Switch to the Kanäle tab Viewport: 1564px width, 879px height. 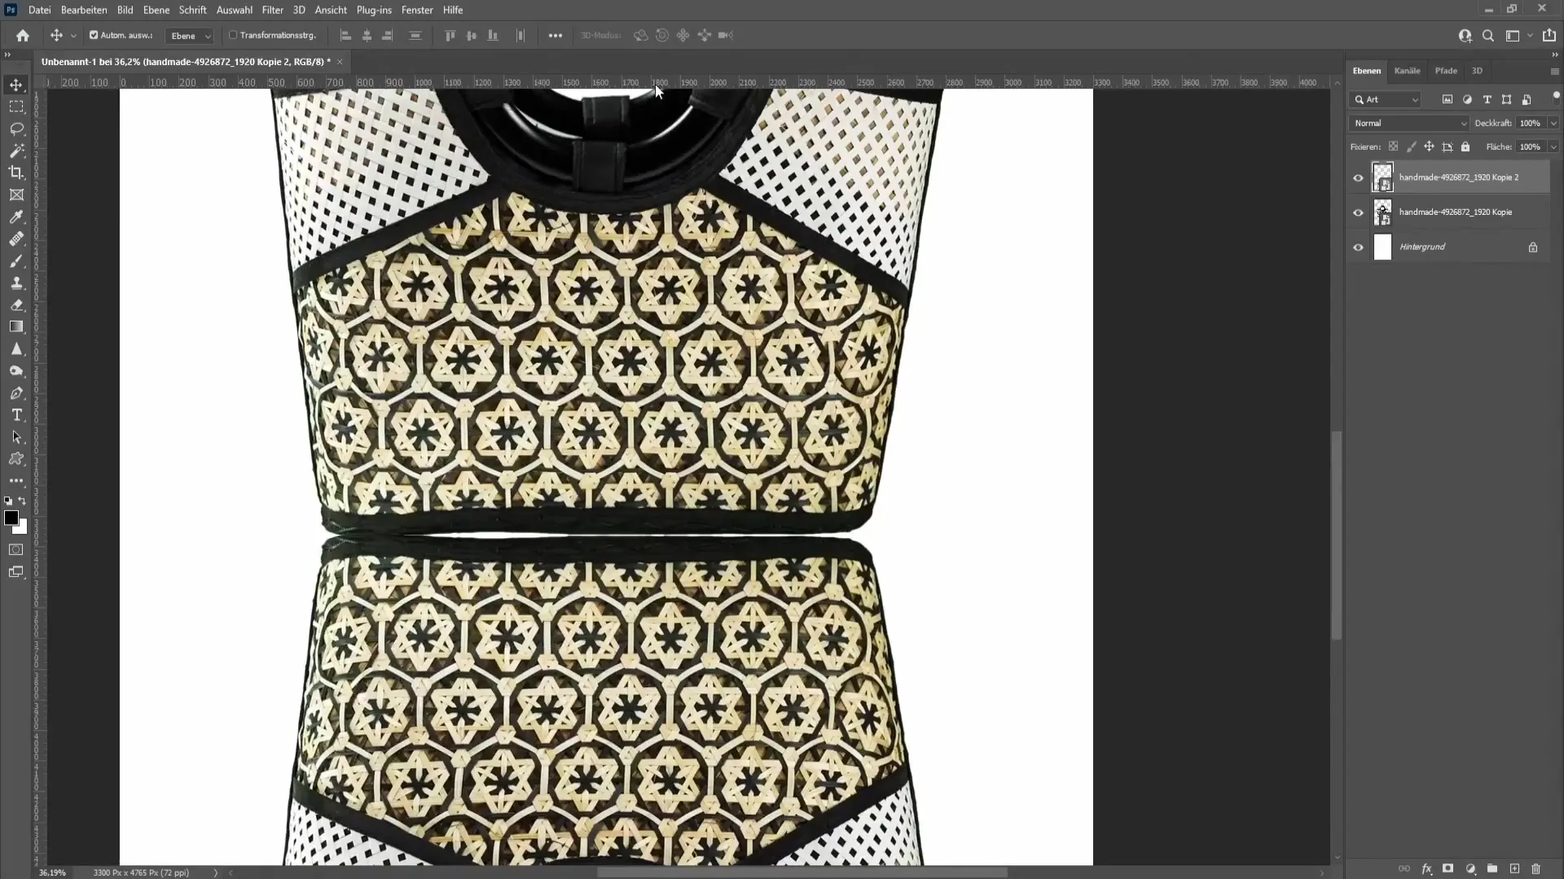pos(1408,71)
